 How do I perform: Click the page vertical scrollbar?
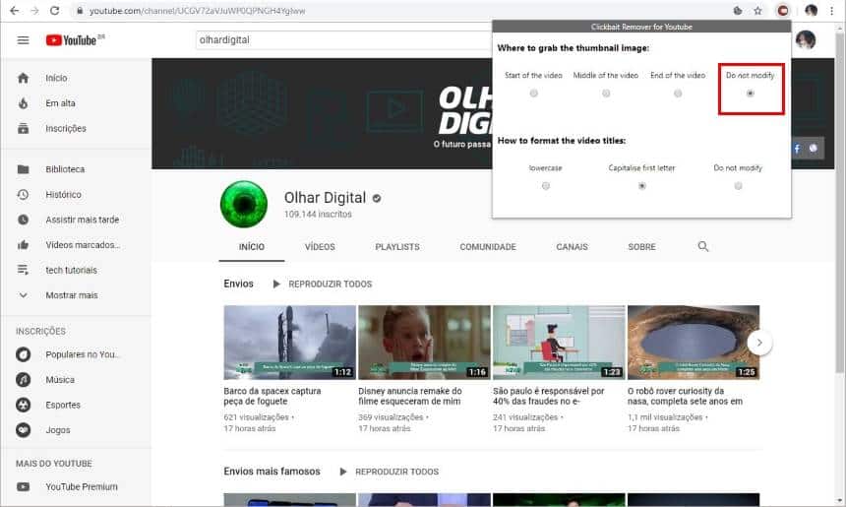[x=839, y=205]
